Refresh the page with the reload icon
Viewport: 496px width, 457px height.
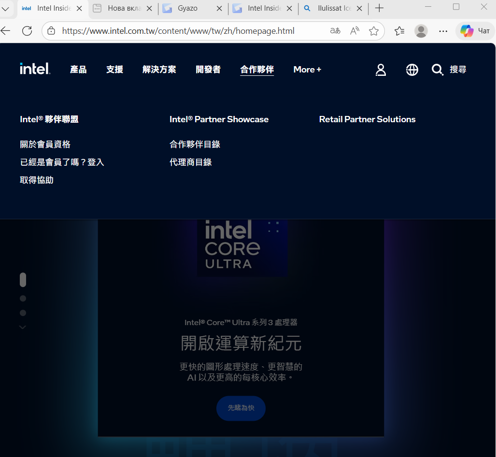tap(27, 31)
